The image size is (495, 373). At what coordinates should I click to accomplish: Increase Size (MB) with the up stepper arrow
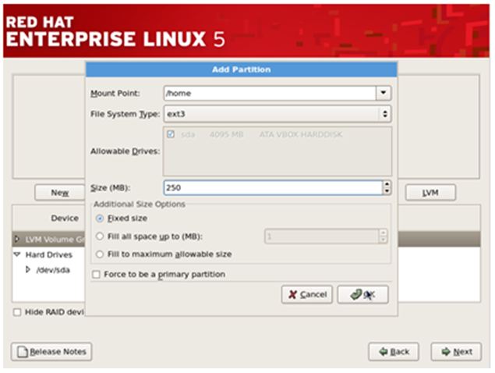click(387, 184)
